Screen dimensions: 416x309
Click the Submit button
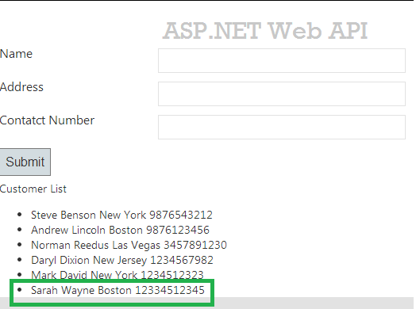pyautogui.click(x=25, y=162)
